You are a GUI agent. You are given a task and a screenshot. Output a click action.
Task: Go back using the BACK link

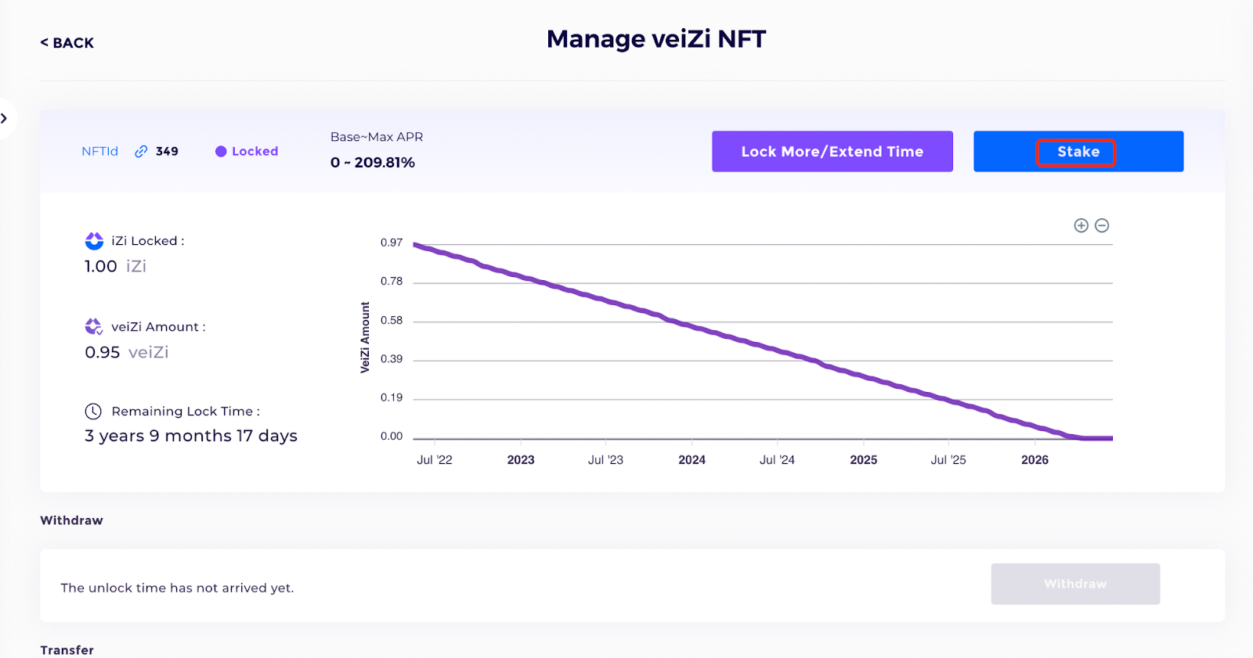click(x=67, y=43)
